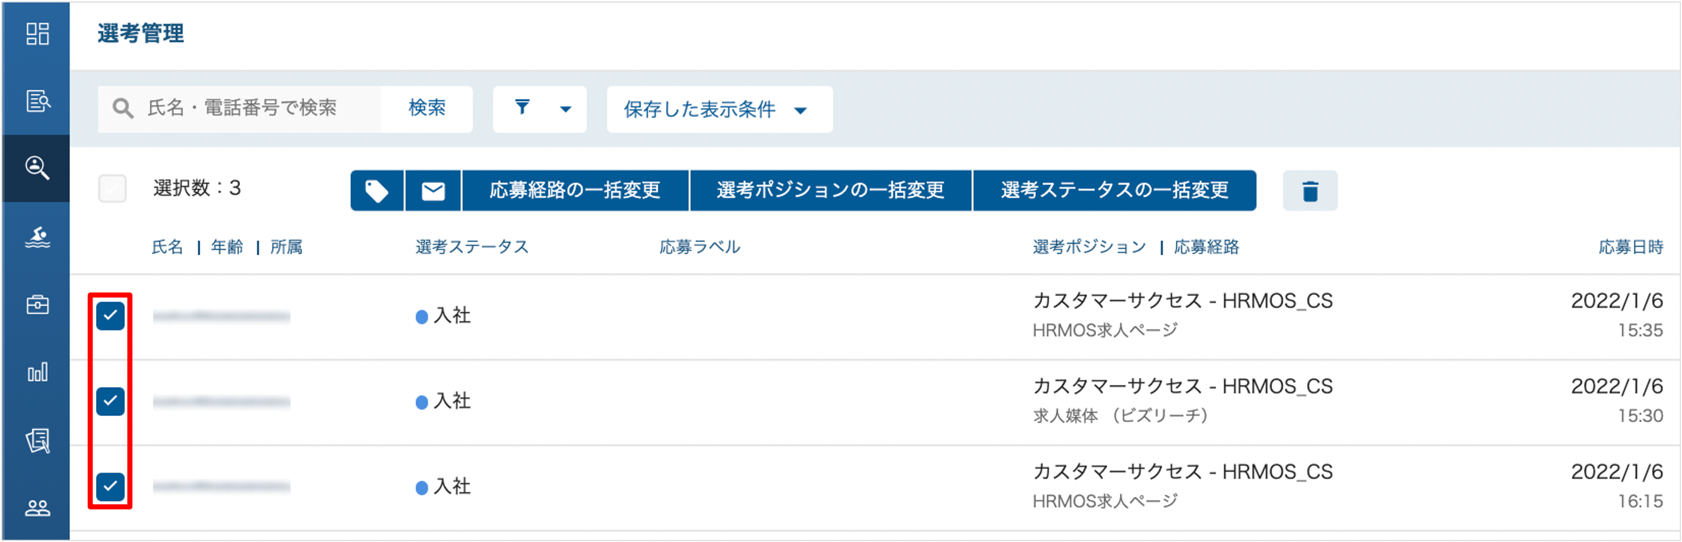Delete selected applicants with trash icon

point(1310,191)
